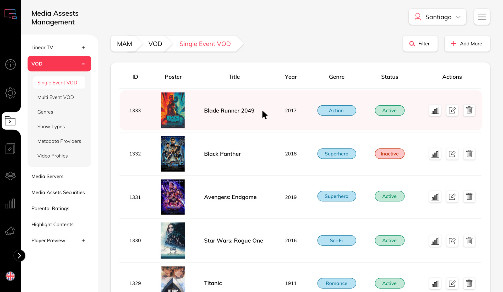Delete the Avengers: Endgame row
The image size is (503, 292).
point(469,196)
